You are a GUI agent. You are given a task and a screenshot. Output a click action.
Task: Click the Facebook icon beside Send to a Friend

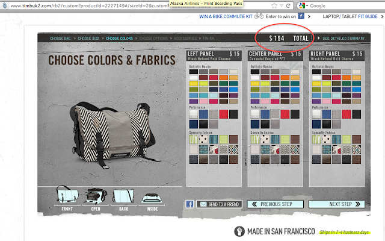pyautogui.click(x=189, y=204)
